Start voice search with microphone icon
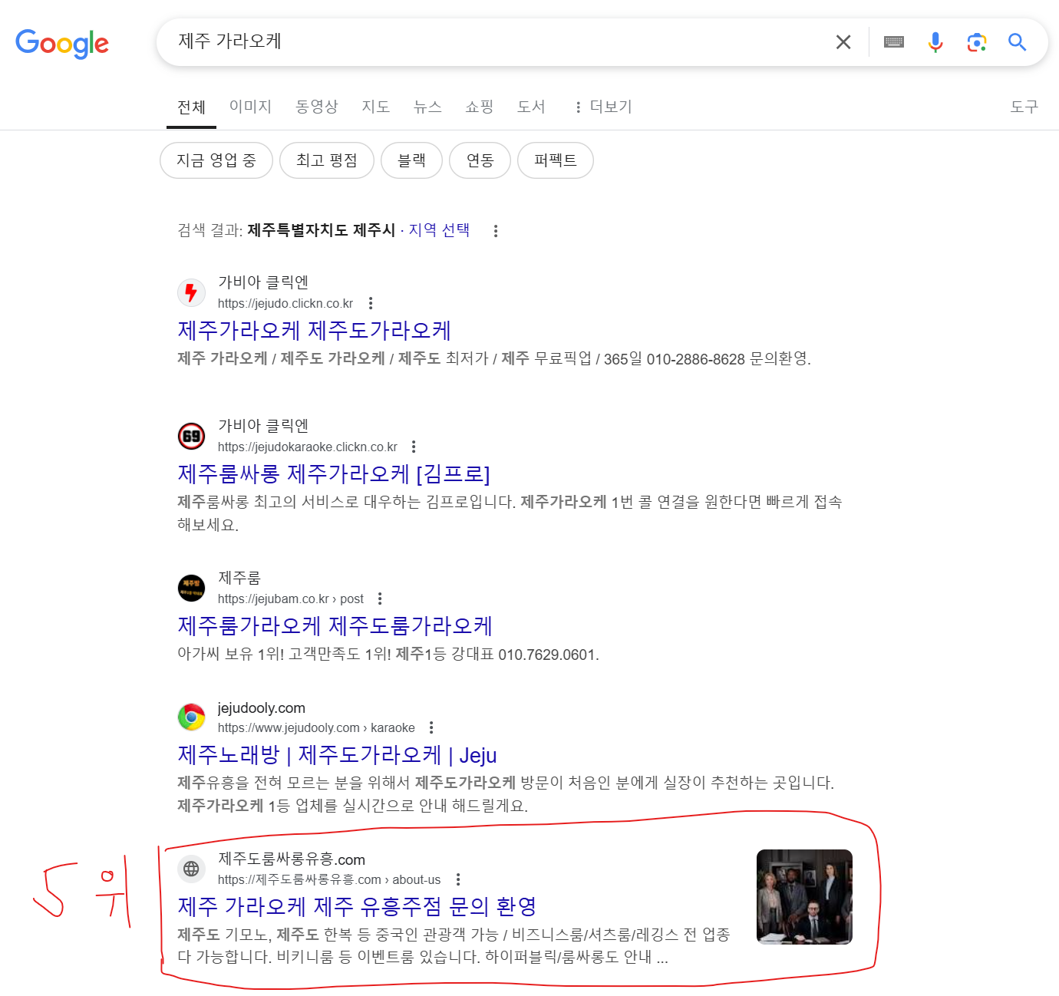Viewport: 1059px width, 996px height. [935, 42]
